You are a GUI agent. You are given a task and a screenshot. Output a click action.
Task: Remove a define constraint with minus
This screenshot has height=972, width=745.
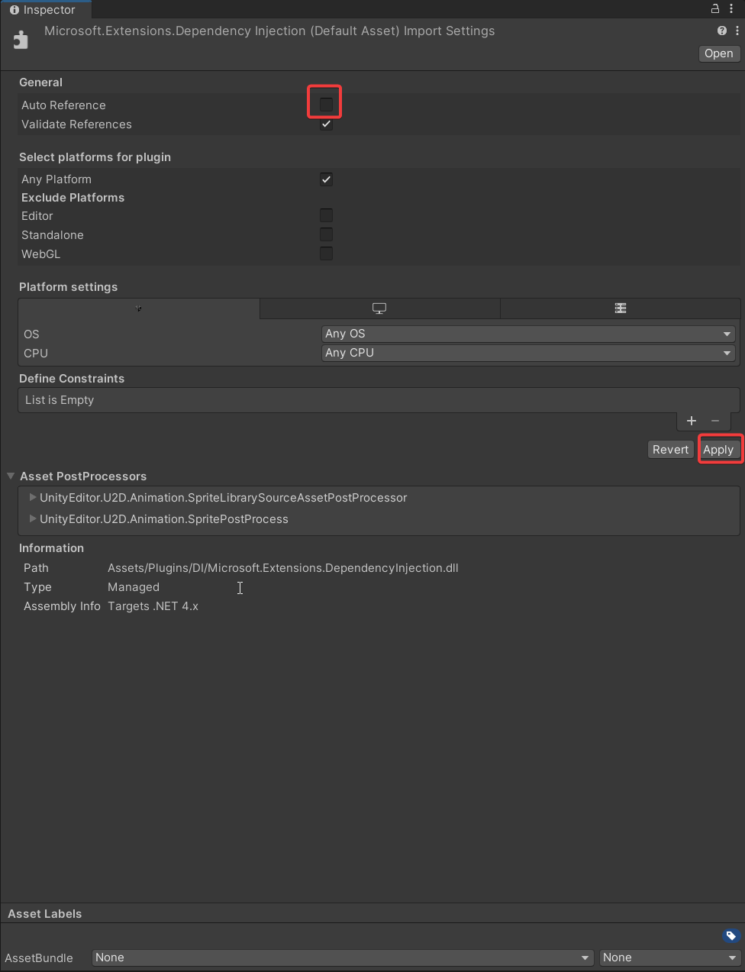coord(715,421)
